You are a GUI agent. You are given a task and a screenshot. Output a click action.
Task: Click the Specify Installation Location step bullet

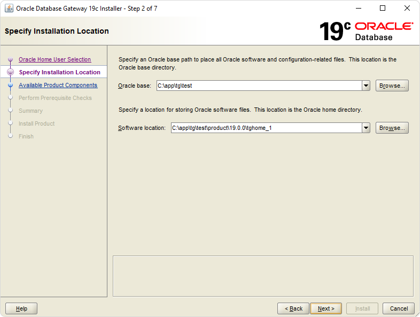[x=11, y=72]
